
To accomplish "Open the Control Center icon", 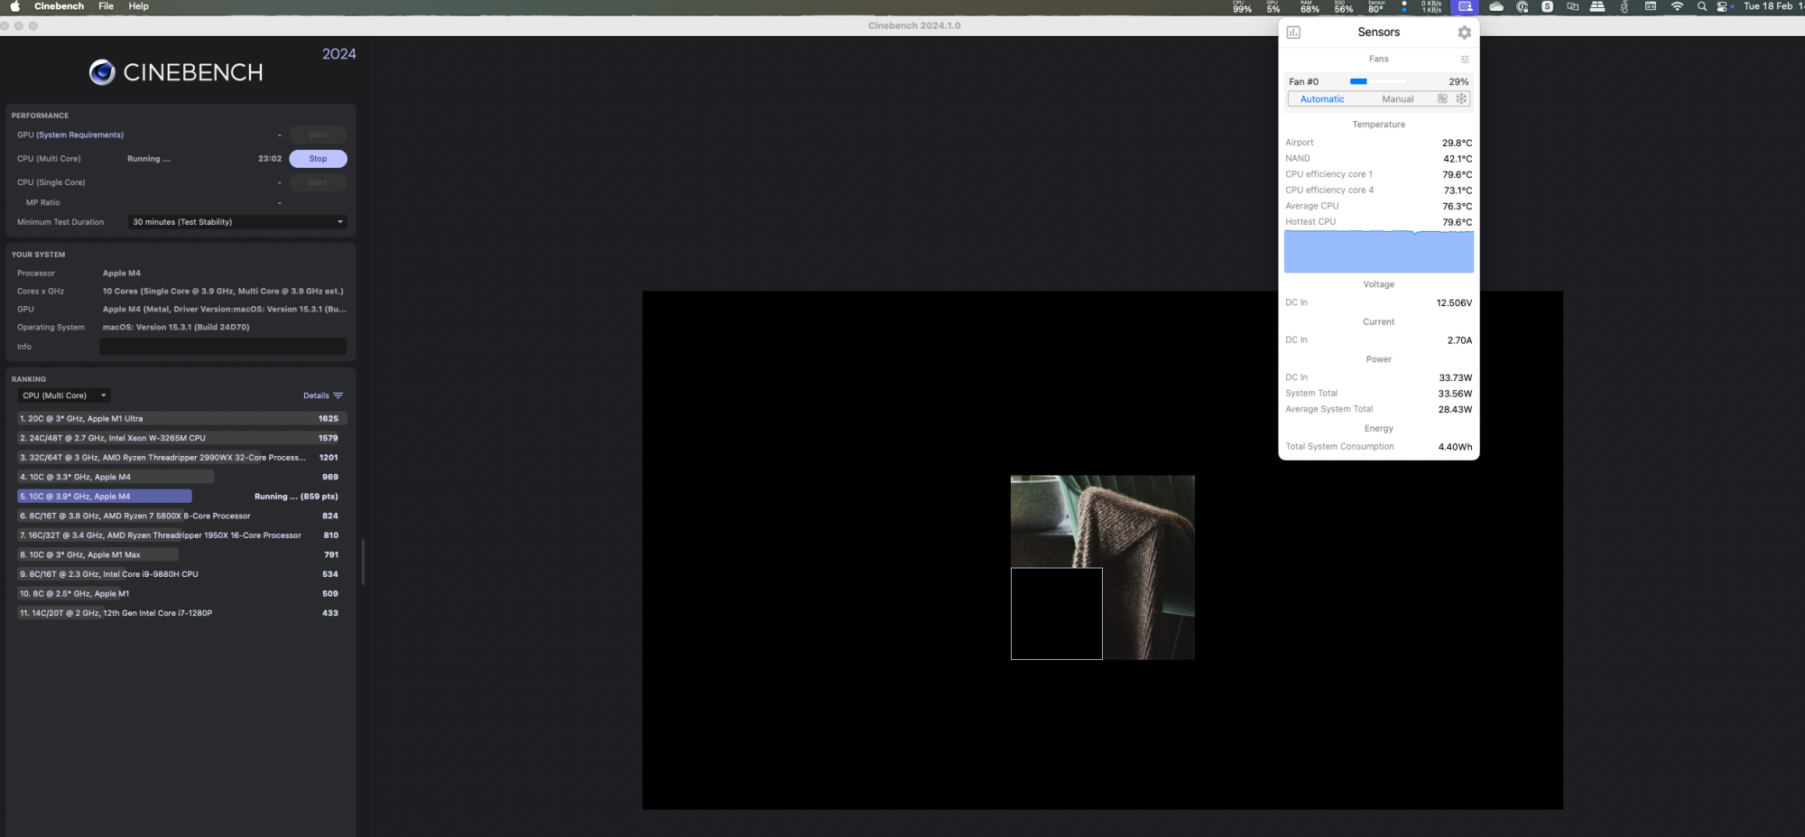I will click(1722, 6).
